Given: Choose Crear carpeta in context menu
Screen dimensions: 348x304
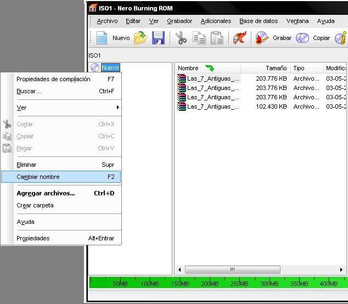Looking at the screenshot, I should pos(61,205).
